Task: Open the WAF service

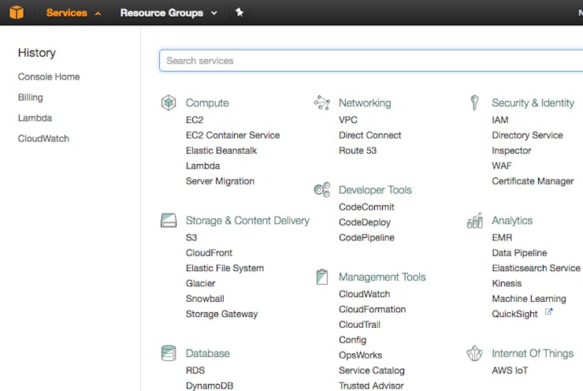Action: [502, 166]
